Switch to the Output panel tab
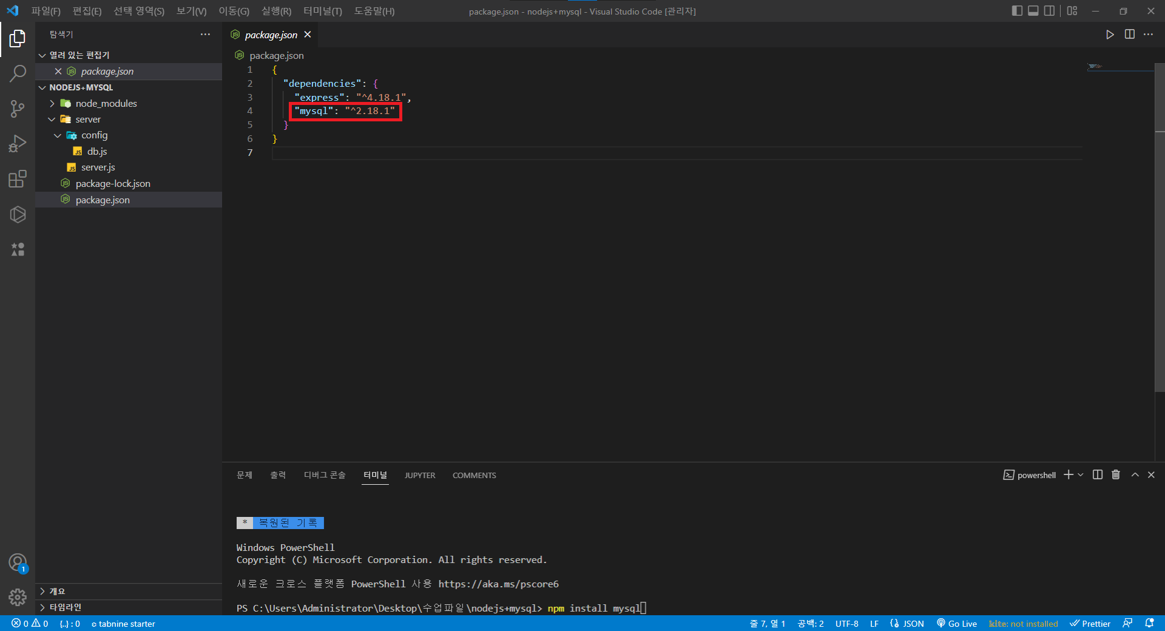Screen dimensions: 1165x631 [x=278, y=475]
